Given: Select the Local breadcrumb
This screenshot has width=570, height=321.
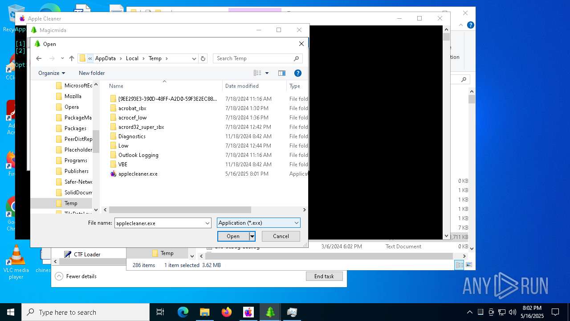Looking at the screenshot, I should tap(132, 58).
